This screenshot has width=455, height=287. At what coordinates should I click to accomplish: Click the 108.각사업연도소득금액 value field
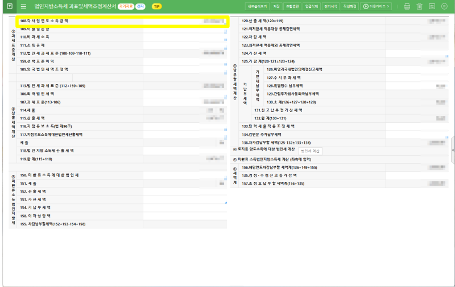click(185, 21)
